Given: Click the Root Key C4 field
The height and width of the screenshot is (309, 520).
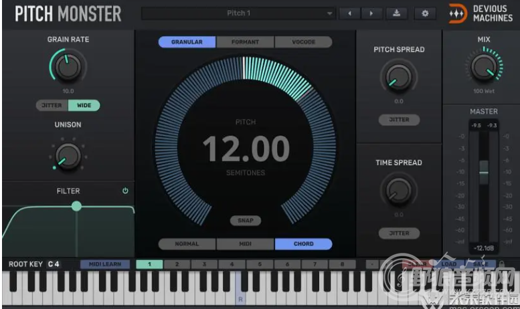Looking at the screenshot, I should [53, 264].
